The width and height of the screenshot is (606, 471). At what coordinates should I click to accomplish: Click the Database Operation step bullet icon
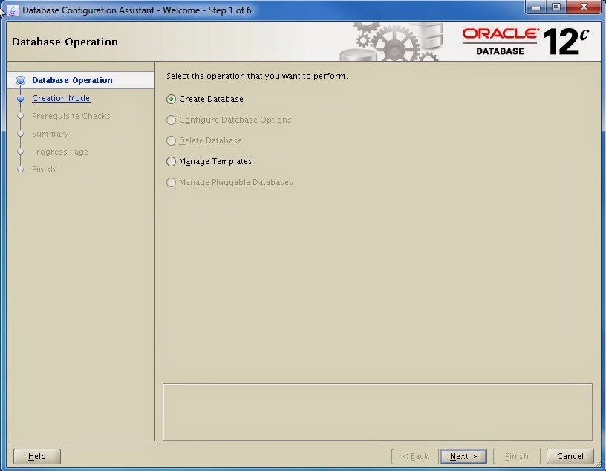tap(20, 80)
